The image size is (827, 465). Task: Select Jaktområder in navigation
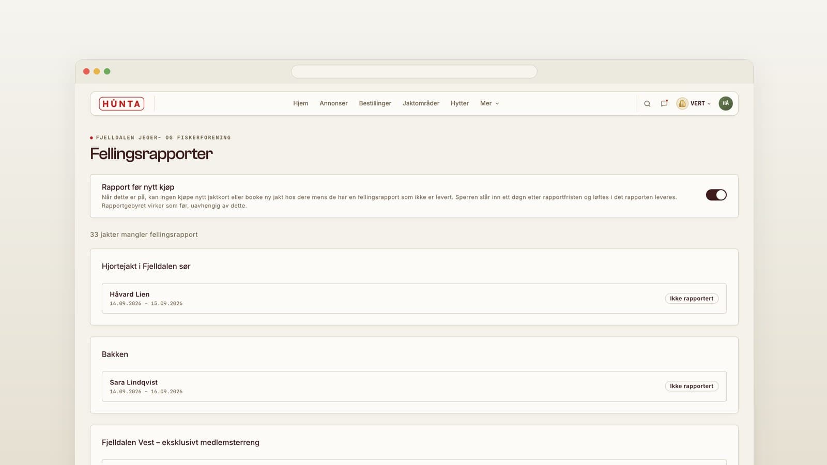pos(421,103)
